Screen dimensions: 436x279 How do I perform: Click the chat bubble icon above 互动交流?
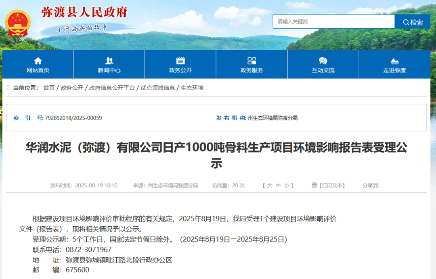[x=323, y=61]
